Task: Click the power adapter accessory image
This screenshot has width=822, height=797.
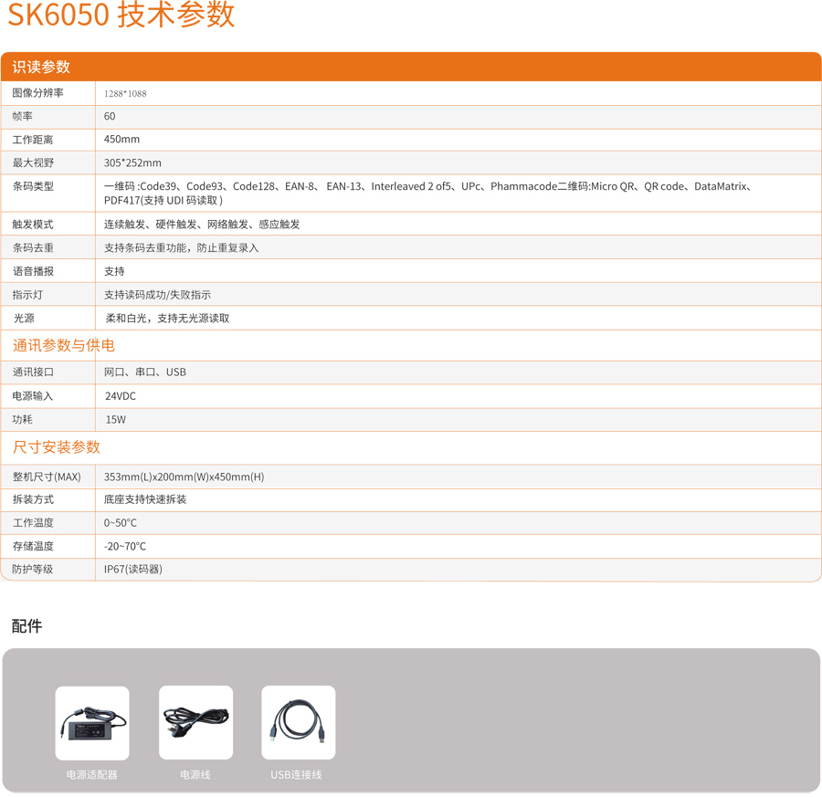Action: (92, 722)
